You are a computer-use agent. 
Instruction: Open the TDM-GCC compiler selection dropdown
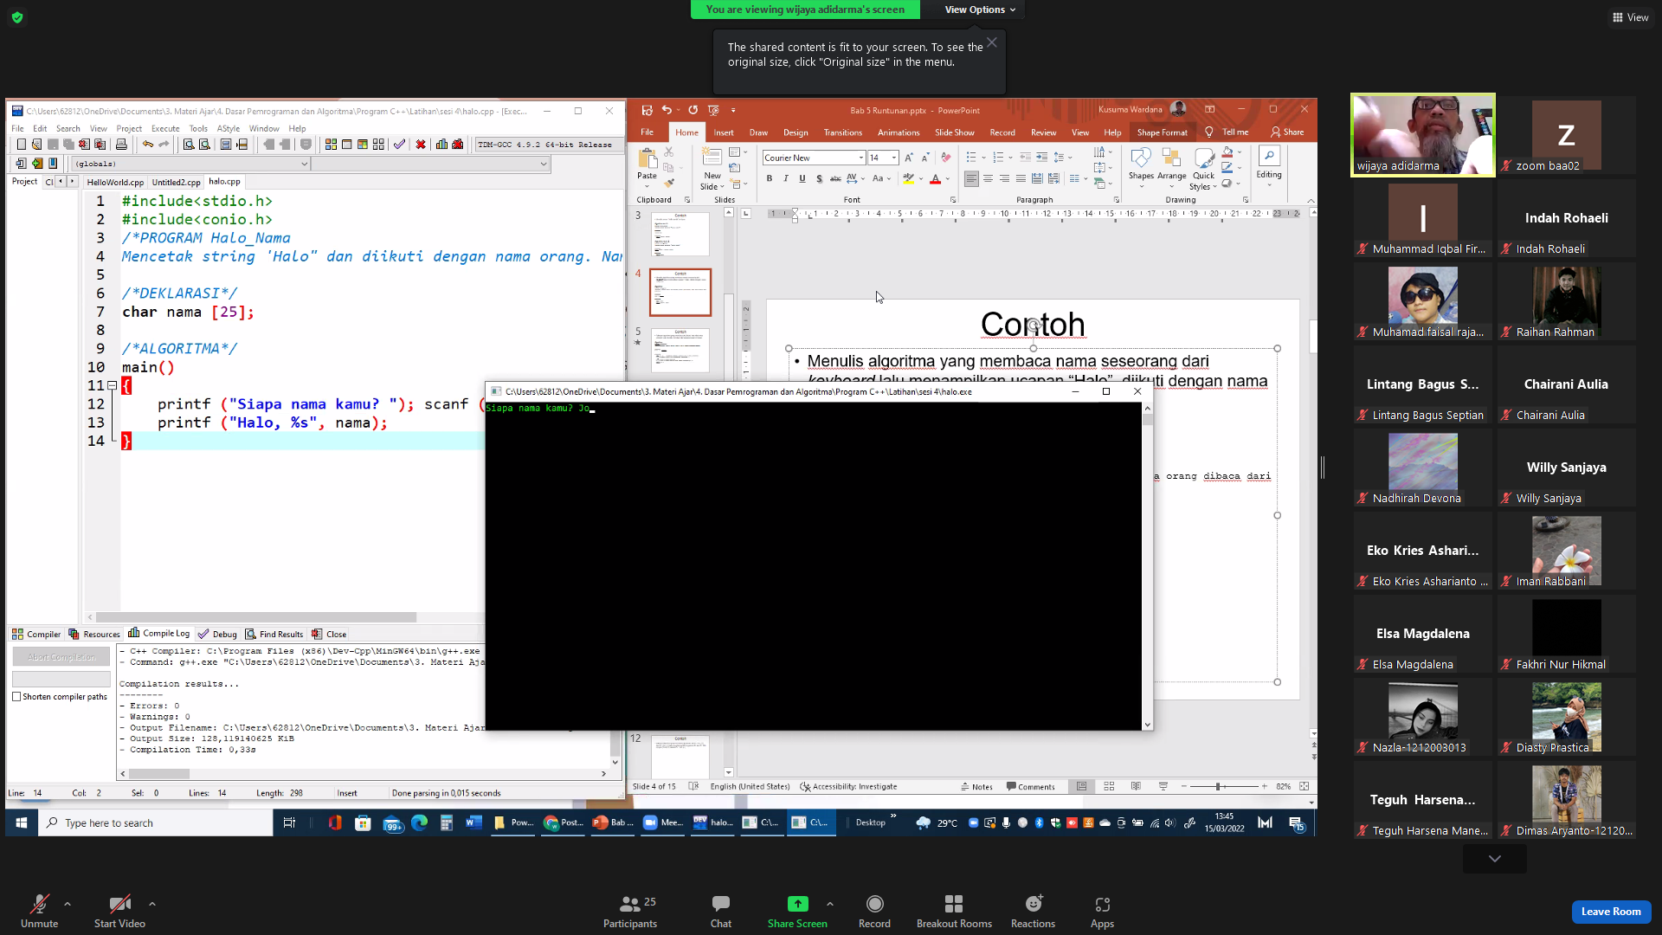[548, 145]
